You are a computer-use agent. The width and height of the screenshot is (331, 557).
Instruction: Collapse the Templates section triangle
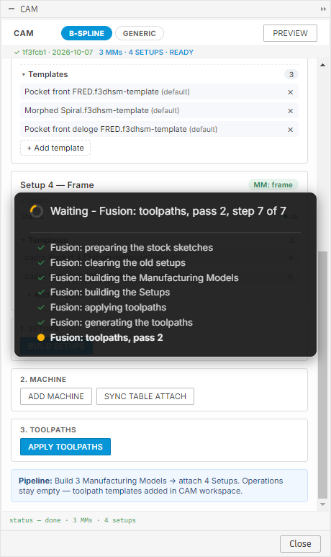click(x=24, y=75)
